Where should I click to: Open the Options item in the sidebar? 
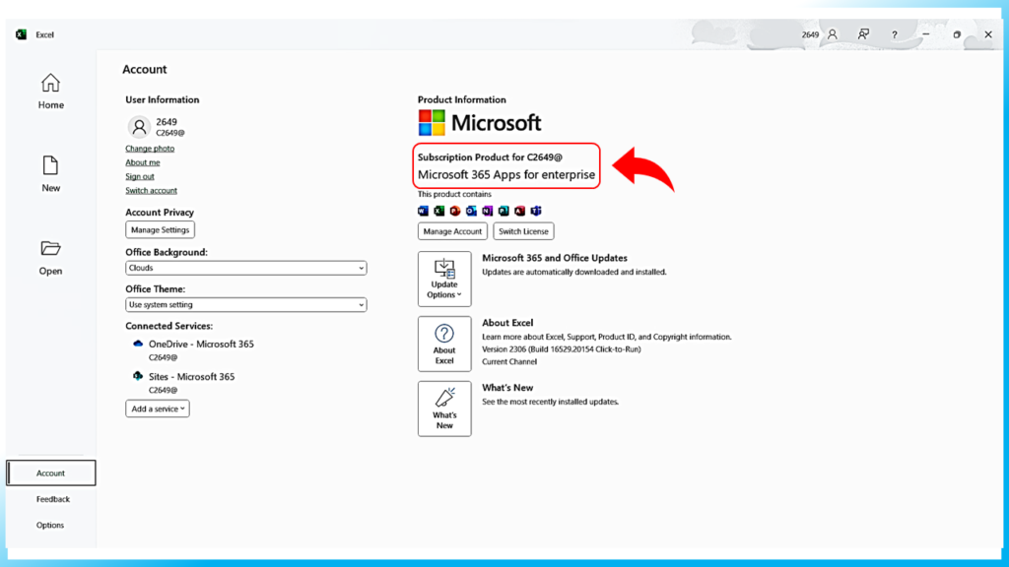(50, 525)
